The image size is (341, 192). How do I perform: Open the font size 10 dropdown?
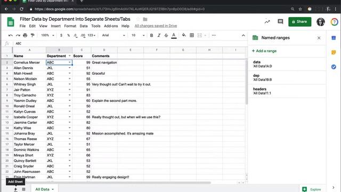pos(138,35)
